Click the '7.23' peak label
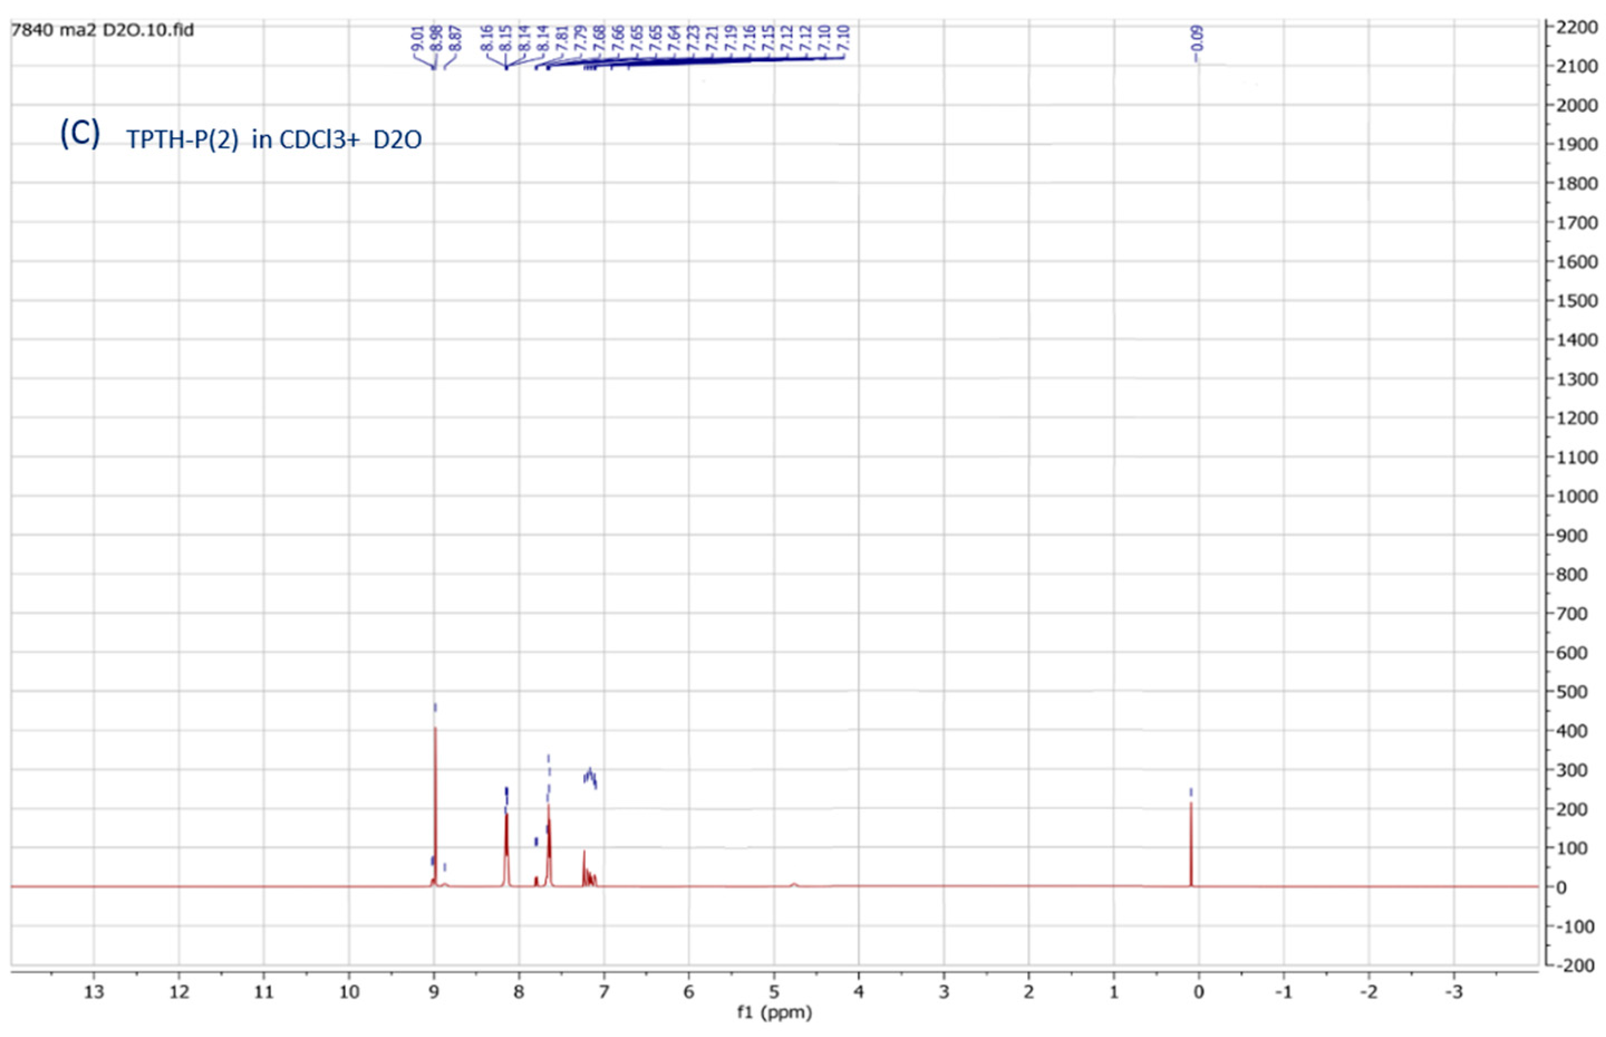Image resolution: width=1606 pixels, height=1037 pixels. [694, 38]
